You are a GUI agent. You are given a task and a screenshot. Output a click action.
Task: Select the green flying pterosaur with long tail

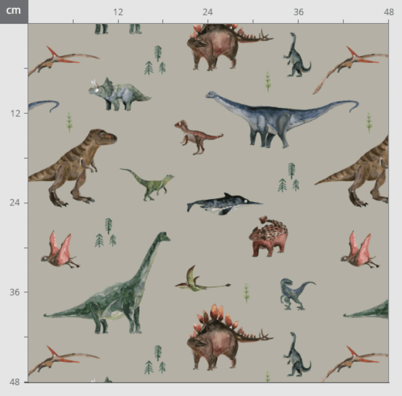click(197, 282)
